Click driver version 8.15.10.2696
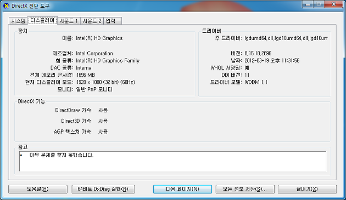 [x=258, y=54]
